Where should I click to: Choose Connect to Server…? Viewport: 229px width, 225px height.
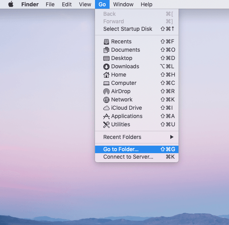pyautogui.click(x=137, y=157)
